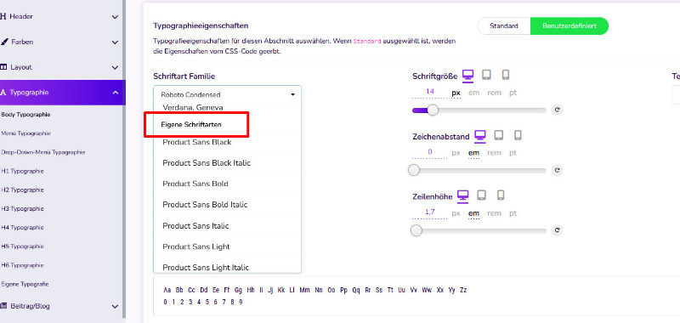This screenshot has height=323, width=680.
Task: Click the Zeilenhöhe slider handle
Action: point(416,230)
